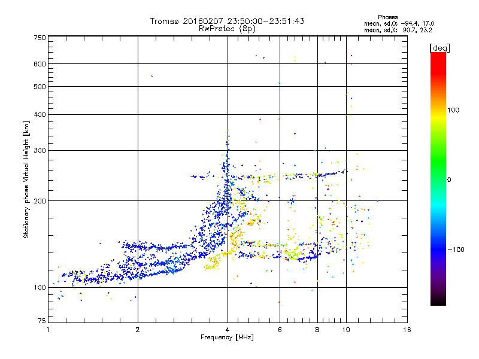Click the y-axis '300' tick label
This screenshot has width=479, height=359.
(40, 151)
